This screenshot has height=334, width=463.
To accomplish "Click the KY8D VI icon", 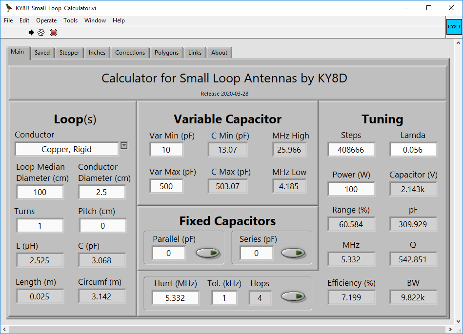I will click(x=454, y=26).
